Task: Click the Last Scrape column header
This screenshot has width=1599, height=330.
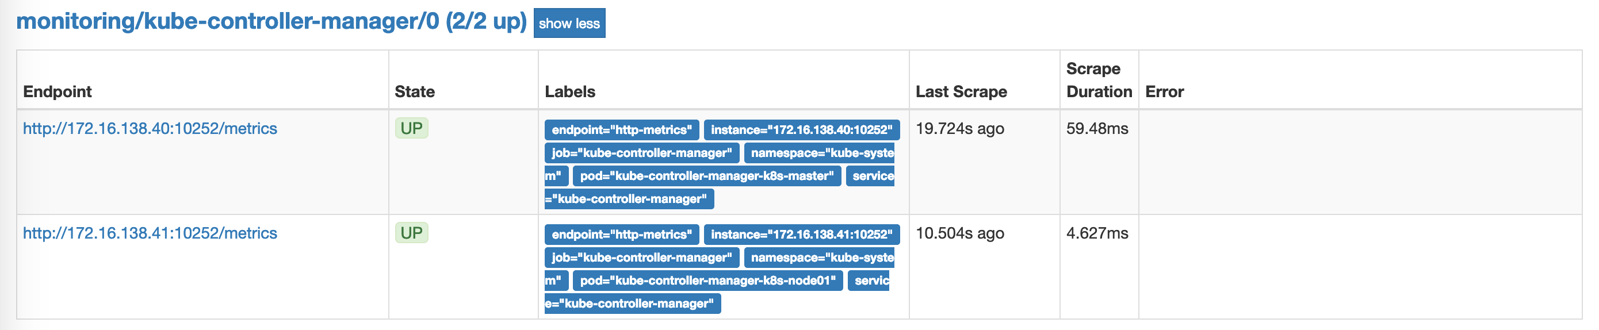Action: coord(962,92)
